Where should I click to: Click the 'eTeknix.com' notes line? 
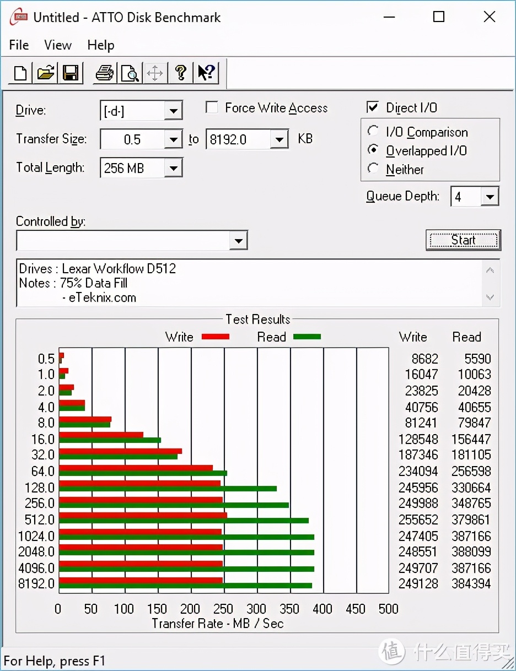[99, 297]
